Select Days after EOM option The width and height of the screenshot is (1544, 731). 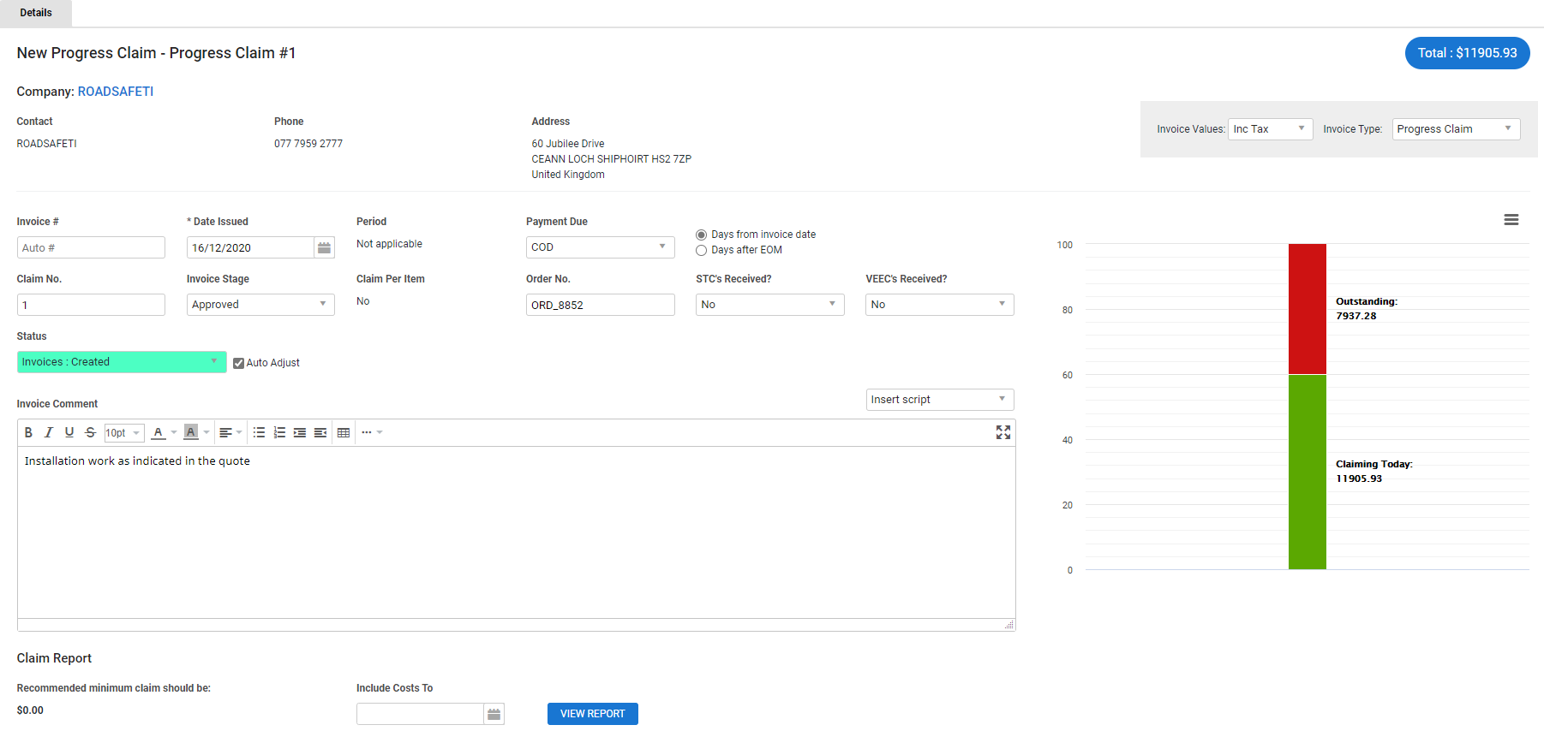click(702, 250)
